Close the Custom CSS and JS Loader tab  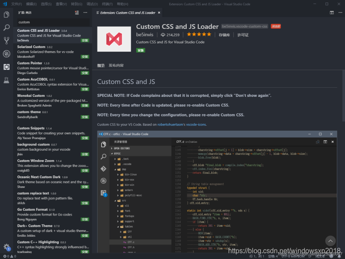click(x=159, y=13)
